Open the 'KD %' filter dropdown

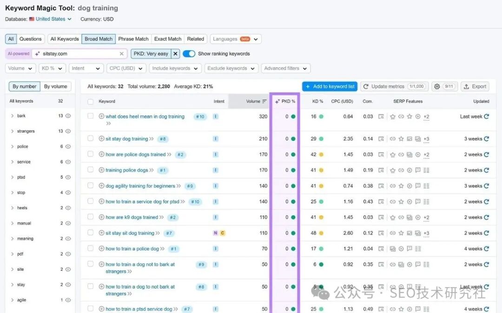(53, 68)
